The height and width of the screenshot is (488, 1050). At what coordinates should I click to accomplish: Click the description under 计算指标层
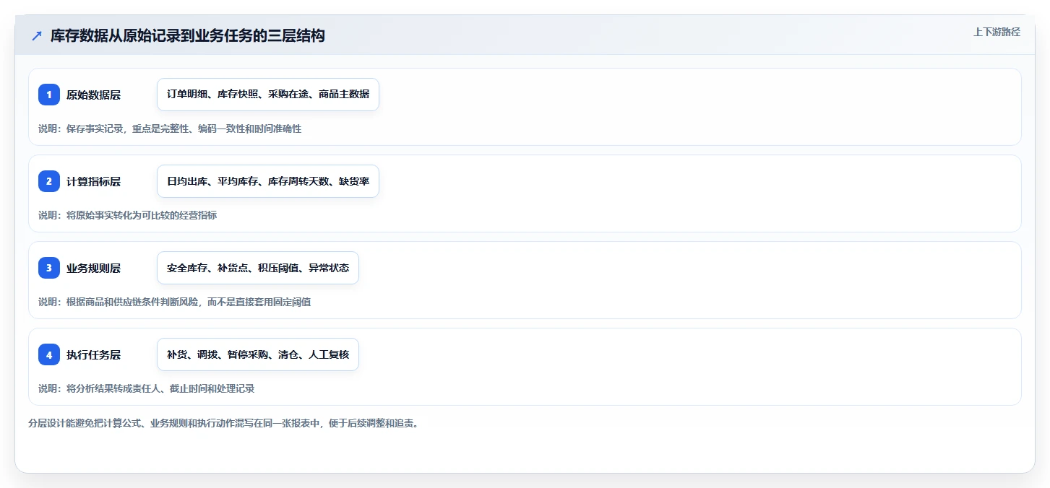click(128, 215)
